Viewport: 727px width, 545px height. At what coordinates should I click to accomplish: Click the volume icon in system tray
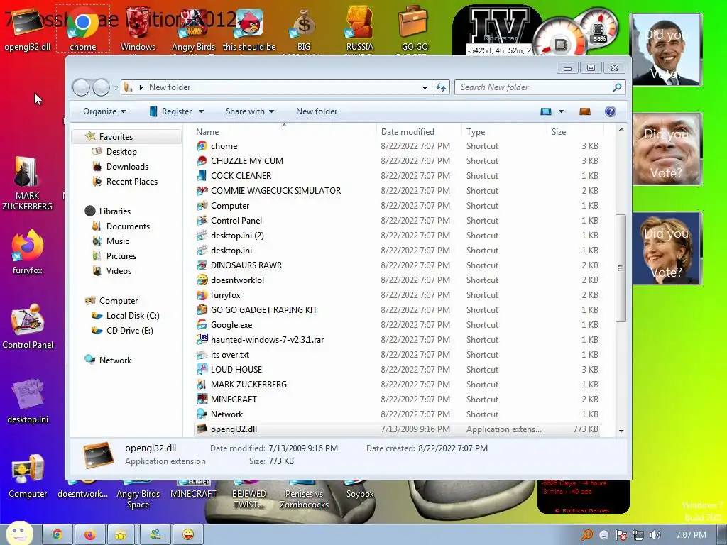655,535
